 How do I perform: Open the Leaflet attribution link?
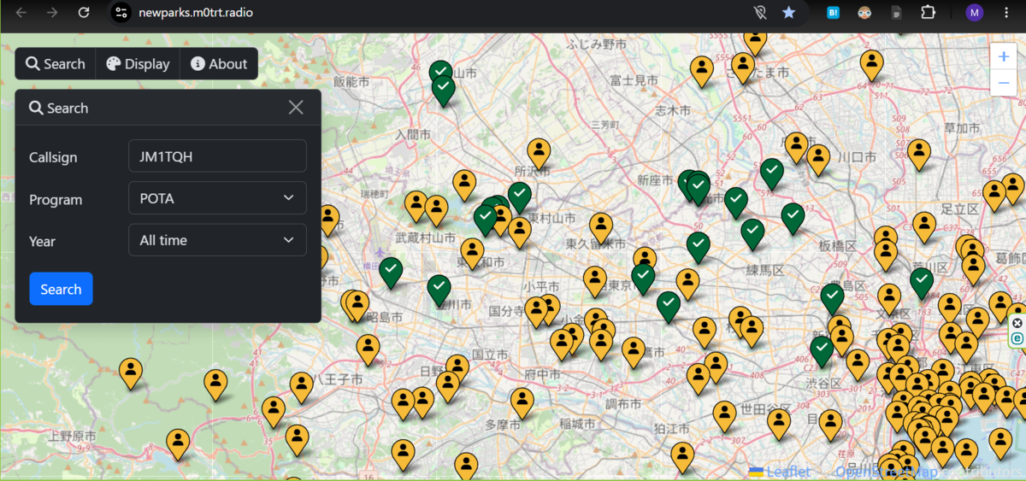click(x=780, y=472)
